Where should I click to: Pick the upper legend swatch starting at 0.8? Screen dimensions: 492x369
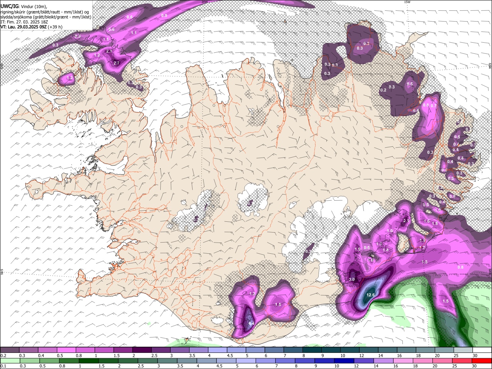coord(85,350)
